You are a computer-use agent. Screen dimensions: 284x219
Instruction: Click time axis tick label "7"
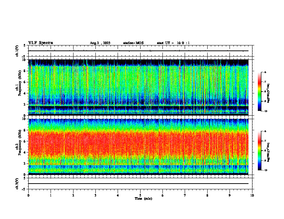point(185,195)
